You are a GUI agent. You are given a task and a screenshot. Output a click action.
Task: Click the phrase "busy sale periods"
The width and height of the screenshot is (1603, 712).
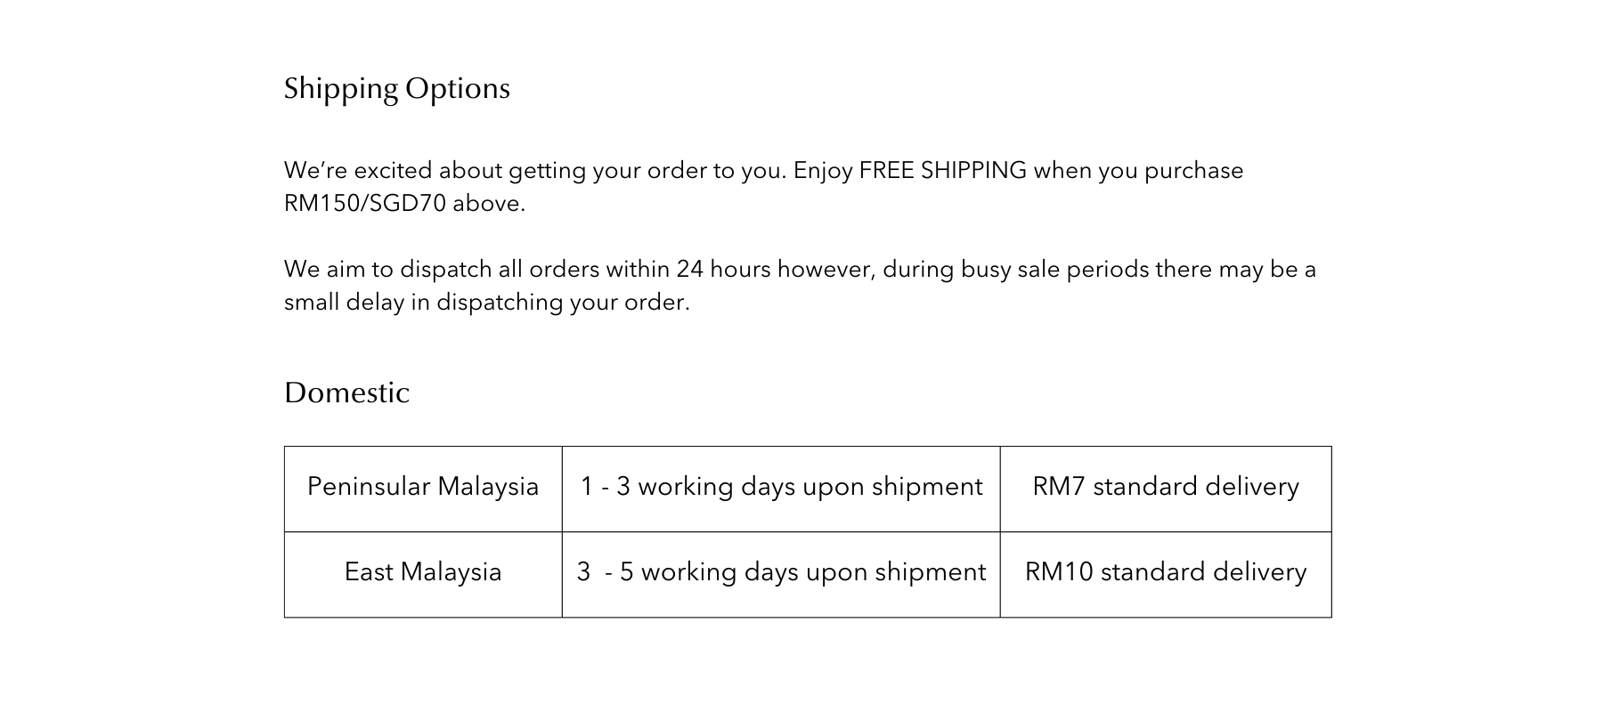(1054, 270)
